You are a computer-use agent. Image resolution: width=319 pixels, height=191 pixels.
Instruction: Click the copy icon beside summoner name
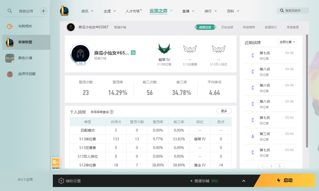coord(133,53)
